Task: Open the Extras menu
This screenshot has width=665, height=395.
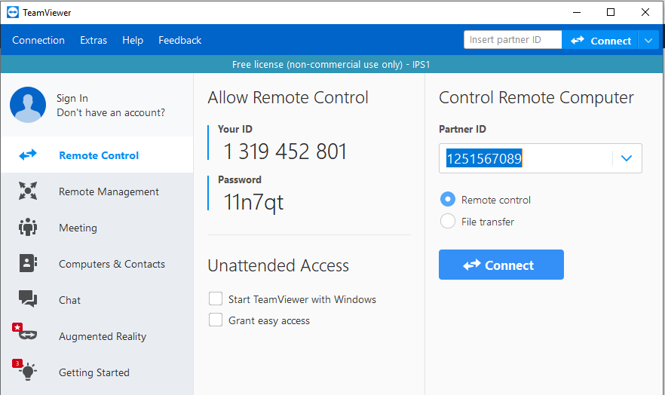Action: [93, 40]
